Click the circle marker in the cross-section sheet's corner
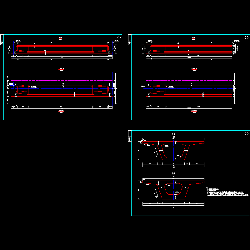 [247, 134]
